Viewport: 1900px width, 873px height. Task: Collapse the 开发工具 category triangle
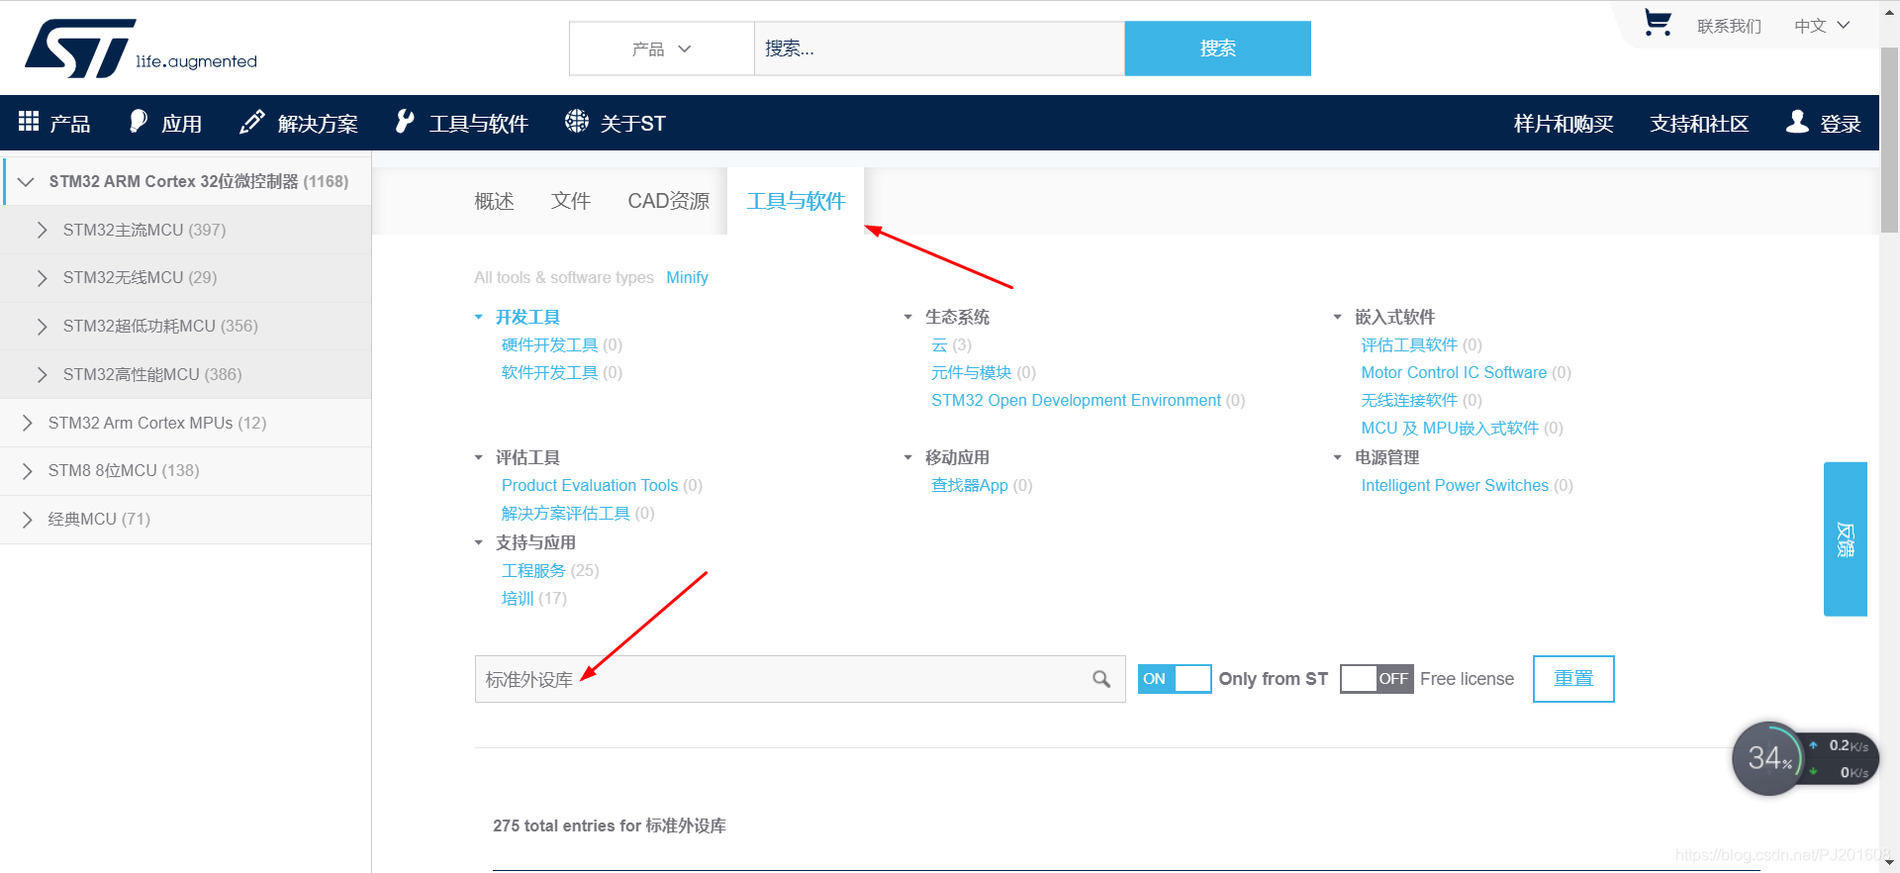[x=479, y=317]
